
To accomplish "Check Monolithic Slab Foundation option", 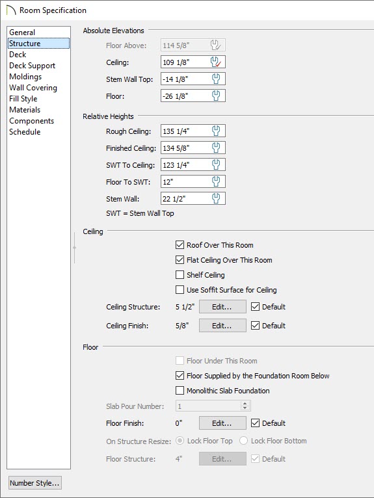I will 180,390.
